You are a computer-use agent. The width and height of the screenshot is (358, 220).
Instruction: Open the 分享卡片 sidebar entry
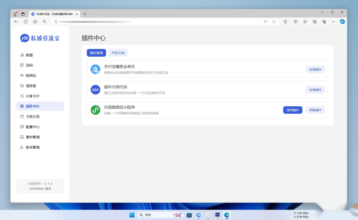click(32, 96)
